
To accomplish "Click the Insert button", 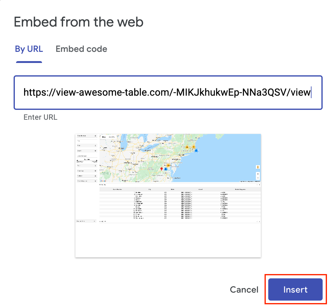I will click(295, 289).
